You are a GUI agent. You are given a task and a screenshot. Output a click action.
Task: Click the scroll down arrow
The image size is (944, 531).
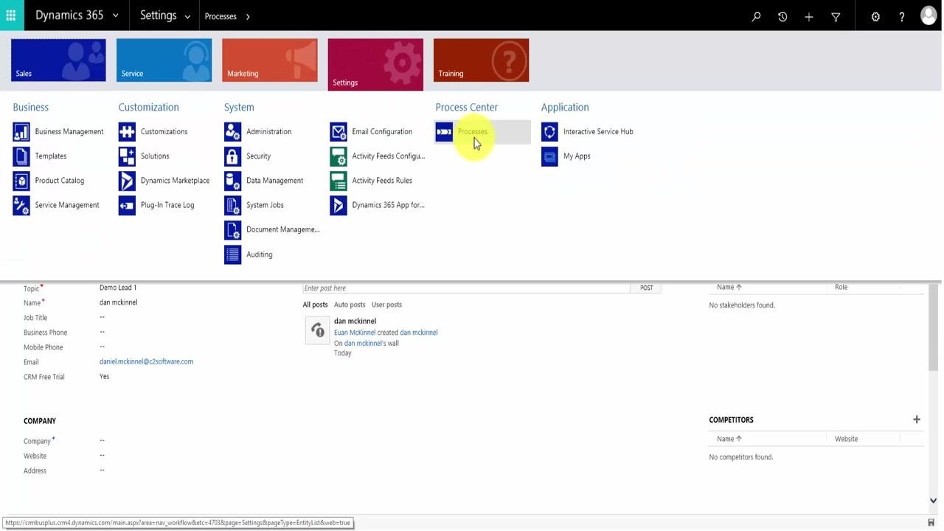[x=933, y=501]
